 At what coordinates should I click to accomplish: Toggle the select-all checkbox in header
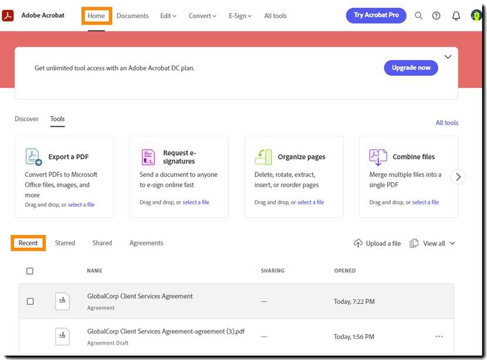(30, 271)
